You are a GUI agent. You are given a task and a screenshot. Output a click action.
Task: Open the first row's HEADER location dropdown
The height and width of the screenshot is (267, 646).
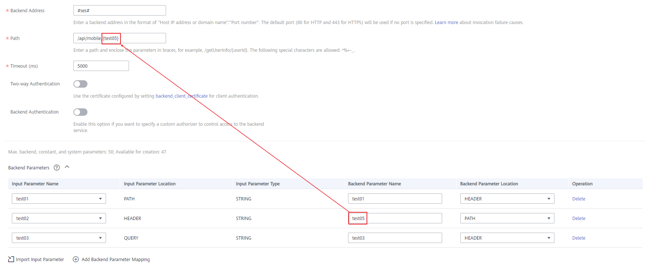(507, 199)
